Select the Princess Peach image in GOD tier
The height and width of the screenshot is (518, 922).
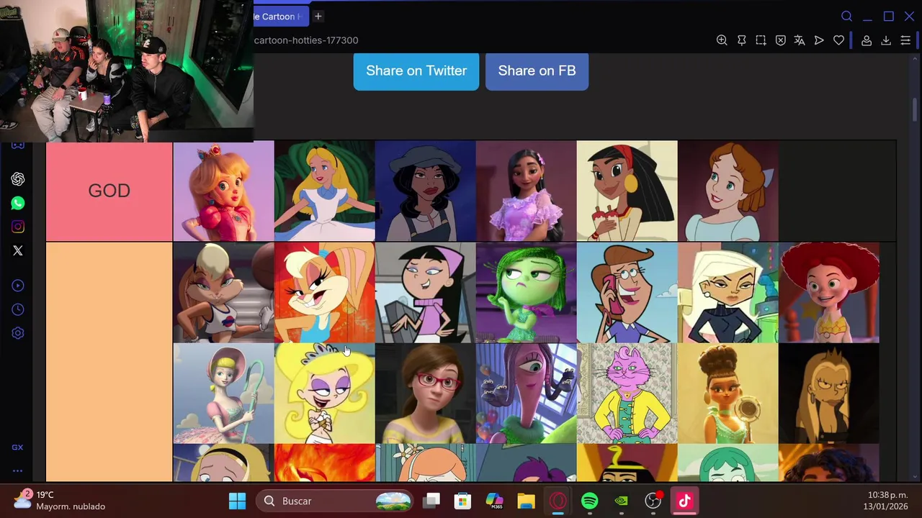tap(223, 191)
